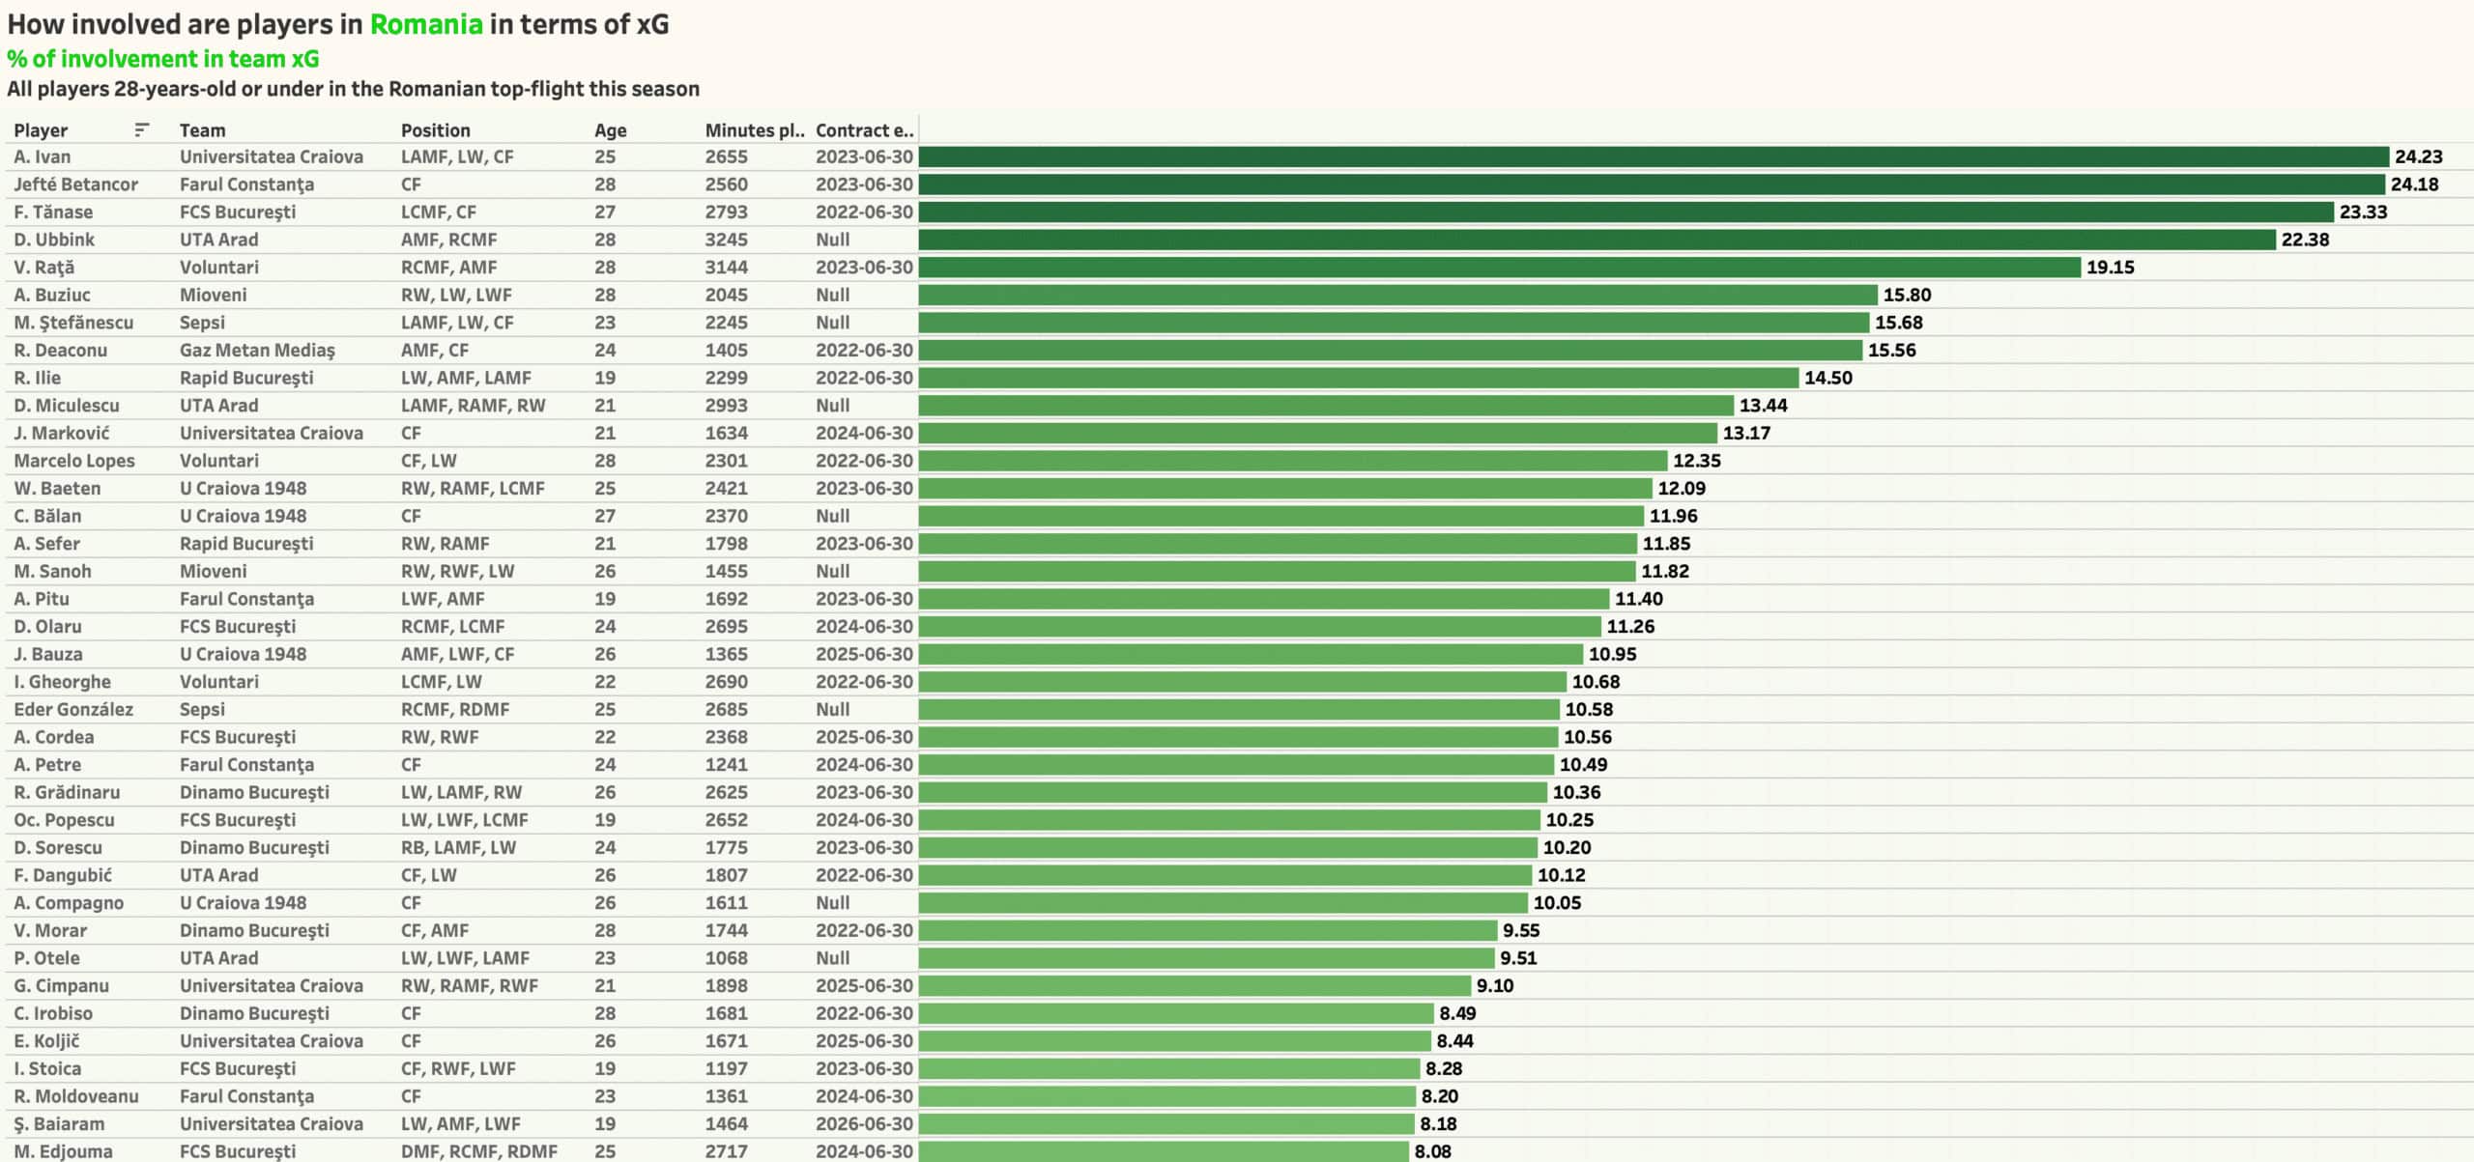
Task: Click the Team column header
Action: click(202, 130)
